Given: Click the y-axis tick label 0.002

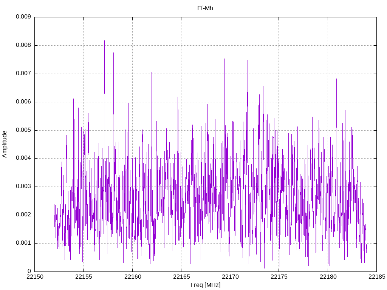Looking at the screenshot, I should pyautogui.click(x=23, y=215).
